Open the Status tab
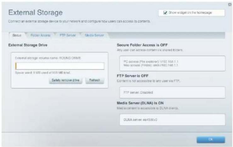 (17, 35)
